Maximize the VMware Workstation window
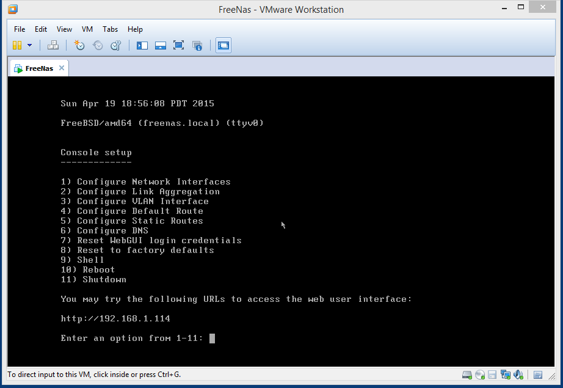This screenshot has width=563, height=388. click(x=521, y=7)
